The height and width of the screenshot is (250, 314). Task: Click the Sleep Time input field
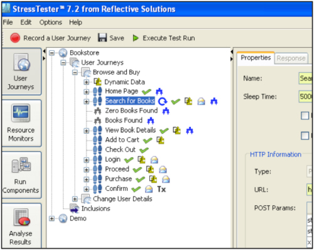click(305, 97)
